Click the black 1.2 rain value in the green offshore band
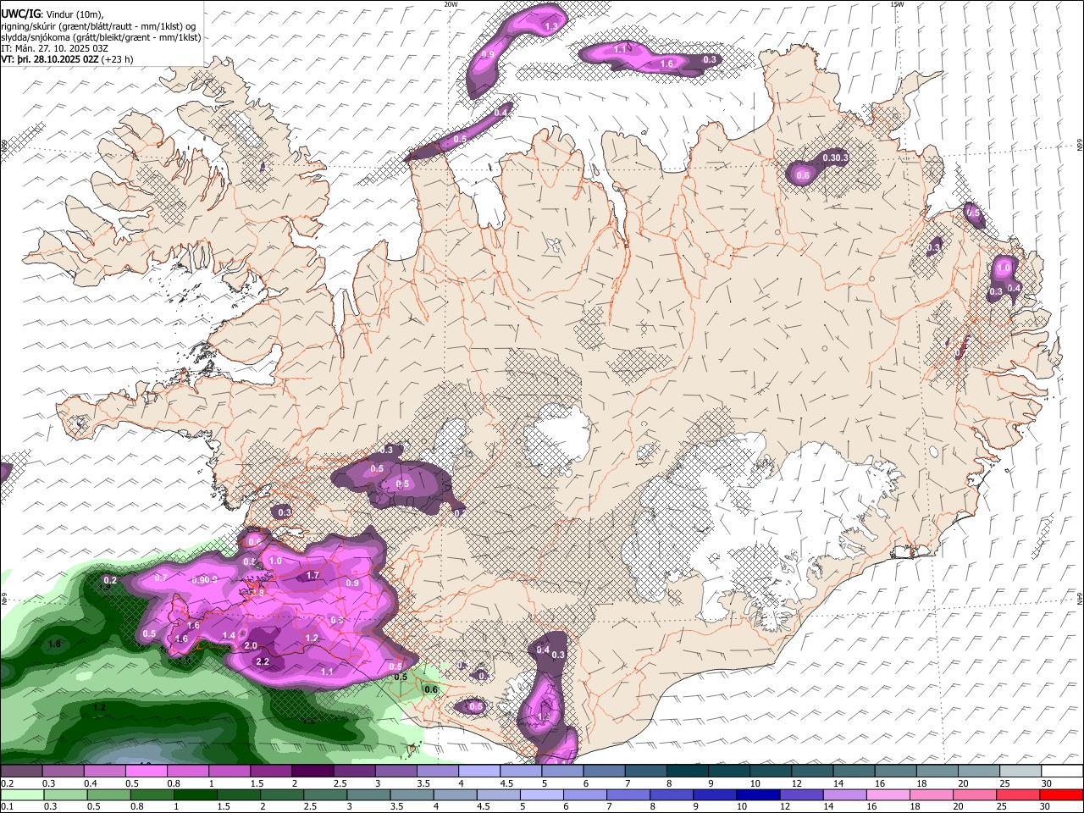 (x=99, y=707)
